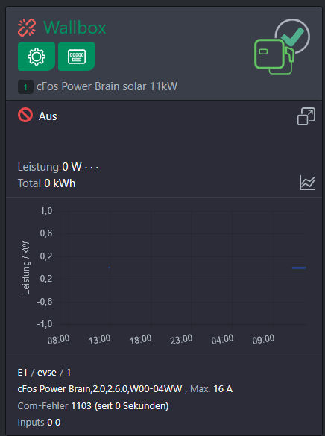Click the Com-Fehler 1103 error text
The image size is (325, 436).
[x=93, y=406]
